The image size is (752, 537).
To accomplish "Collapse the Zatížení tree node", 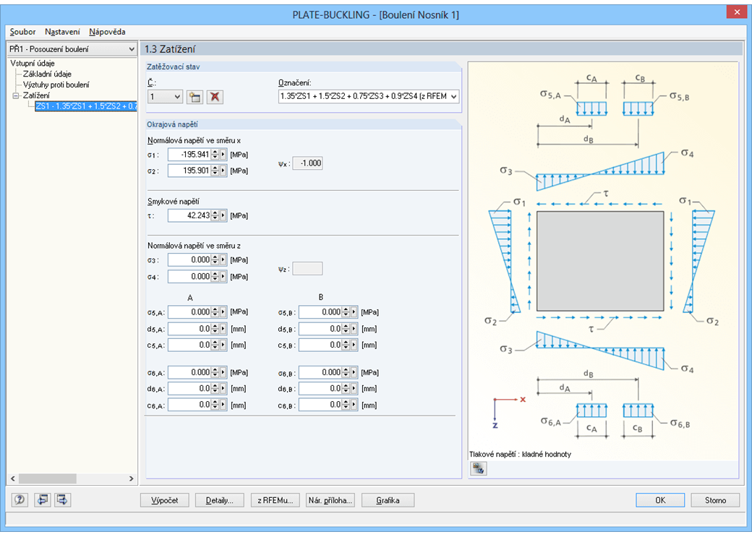I will click(16, 95).
